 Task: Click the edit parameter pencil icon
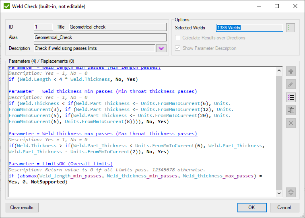291,84
